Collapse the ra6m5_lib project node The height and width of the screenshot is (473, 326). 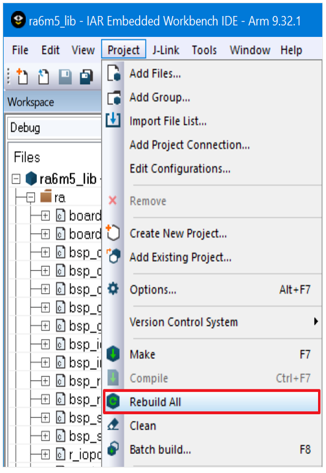(16, 179)
